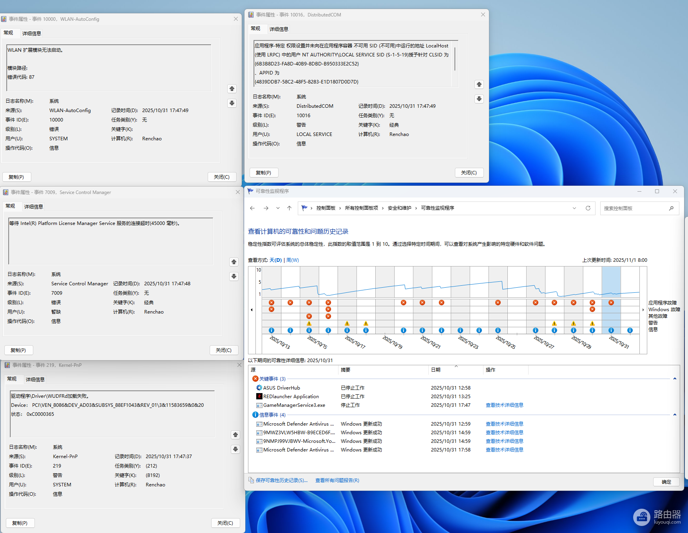Screen dimensions: 688x533
Task: Click down arrow in event 7009 Service Control Manager window
Action: point(234,276)
